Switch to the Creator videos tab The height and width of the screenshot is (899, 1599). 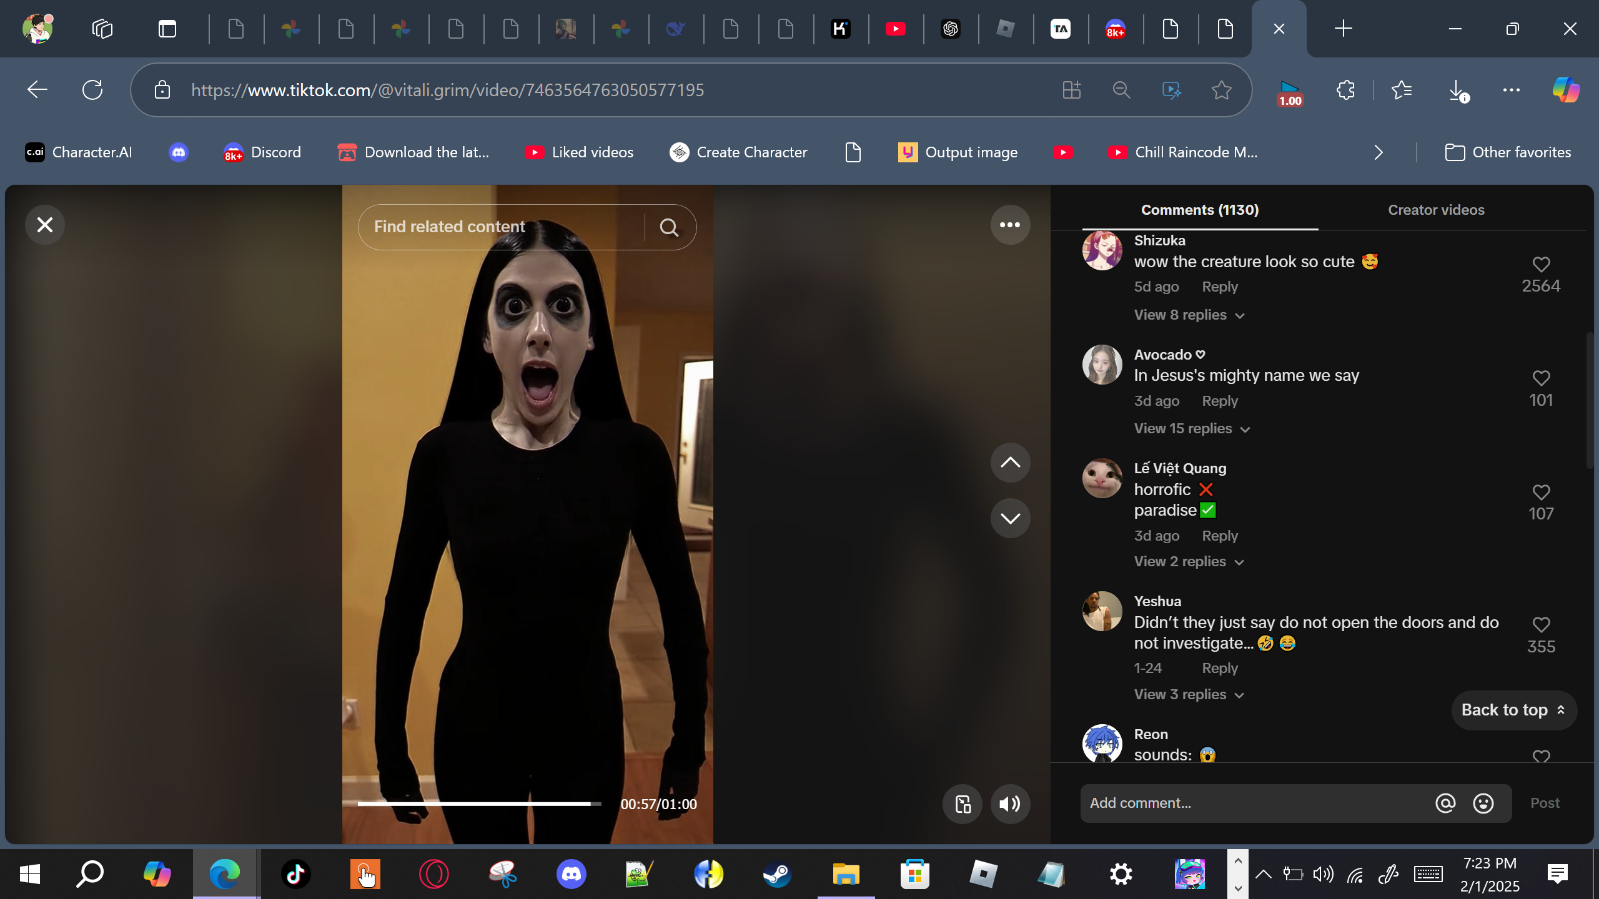point(1436,210)
